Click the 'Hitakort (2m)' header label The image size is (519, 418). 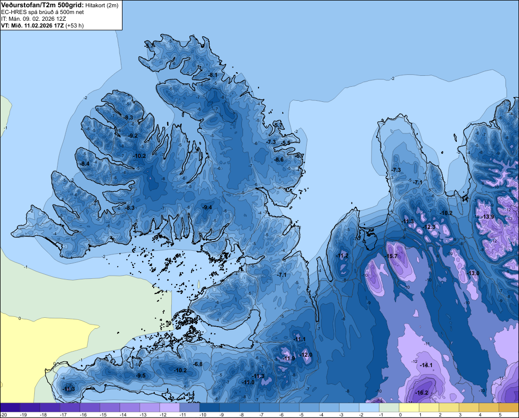click(x=102, y=5)
